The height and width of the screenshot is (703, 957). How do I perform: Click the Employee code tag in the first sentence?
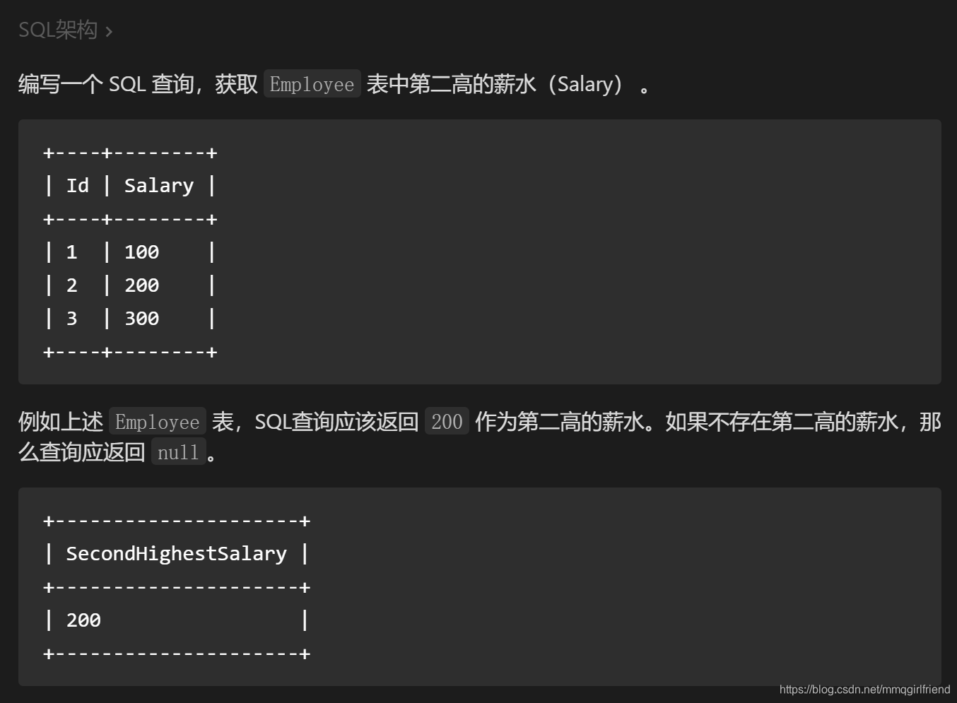(312, 84)
